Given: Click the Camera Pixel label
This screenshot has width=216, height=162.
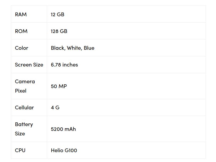Looking at the screenshot, I should pyautogui.click(x=25, y=86).
